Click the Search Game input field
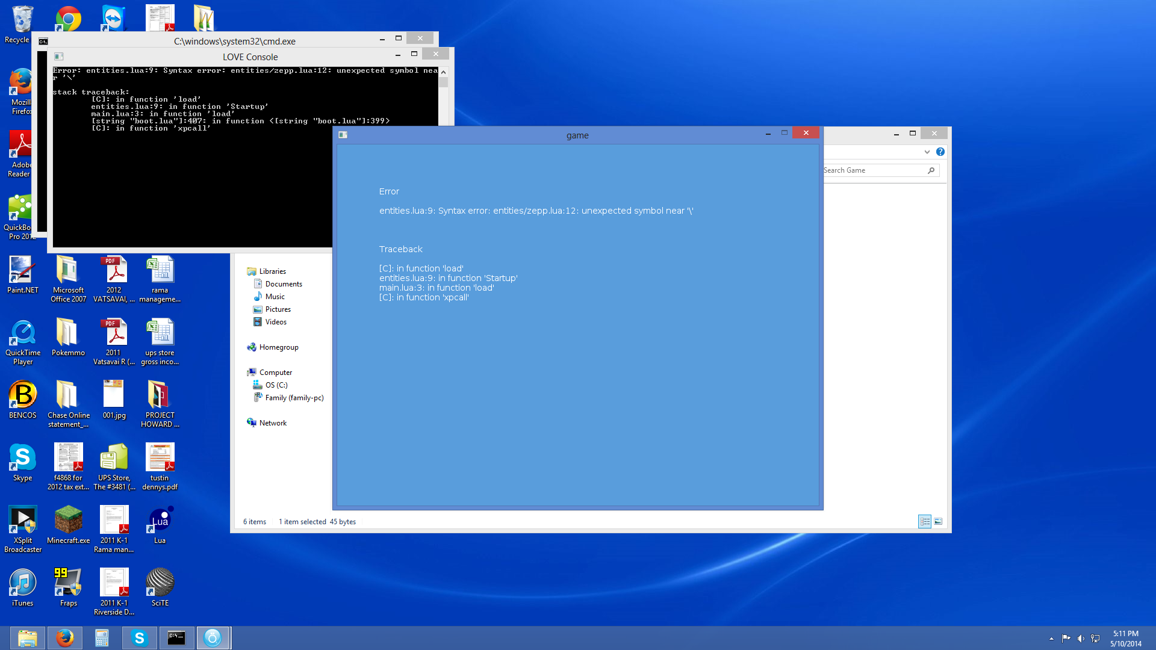1156x650 pixels. (873, 170)
